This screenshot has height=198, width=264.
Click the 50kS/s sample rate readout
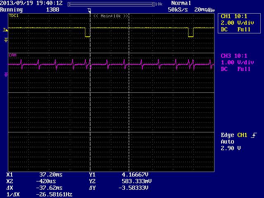pyautogui.click(x=178, y=9)
